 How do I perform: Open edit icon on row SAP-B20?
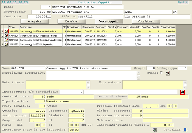click(x=6, y=31)
